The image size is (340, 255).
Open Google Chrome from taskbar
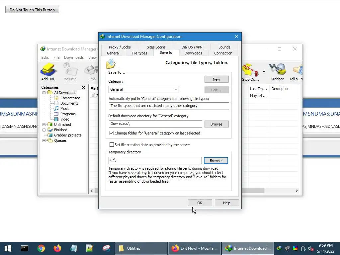coord(41,248)
